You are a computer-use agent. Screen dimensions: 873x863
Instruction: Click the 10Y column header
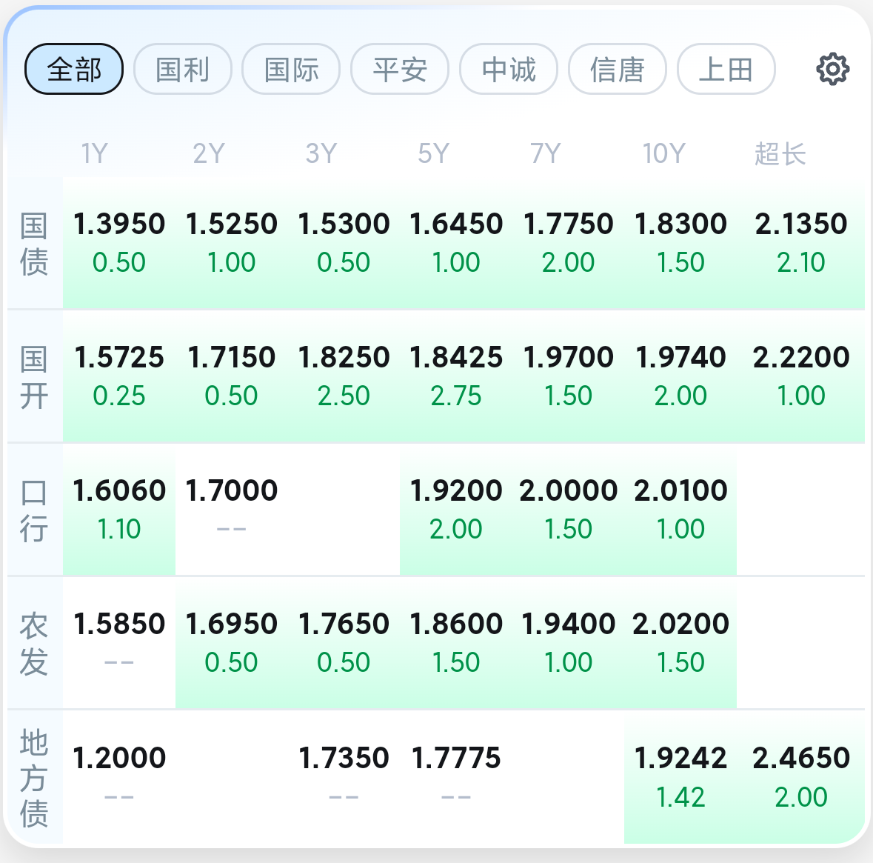[x=663, y=154]
